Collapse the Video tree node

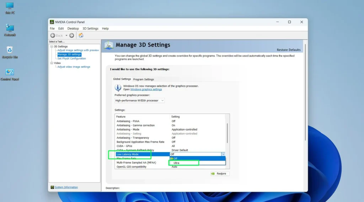[x=52, y=63]
